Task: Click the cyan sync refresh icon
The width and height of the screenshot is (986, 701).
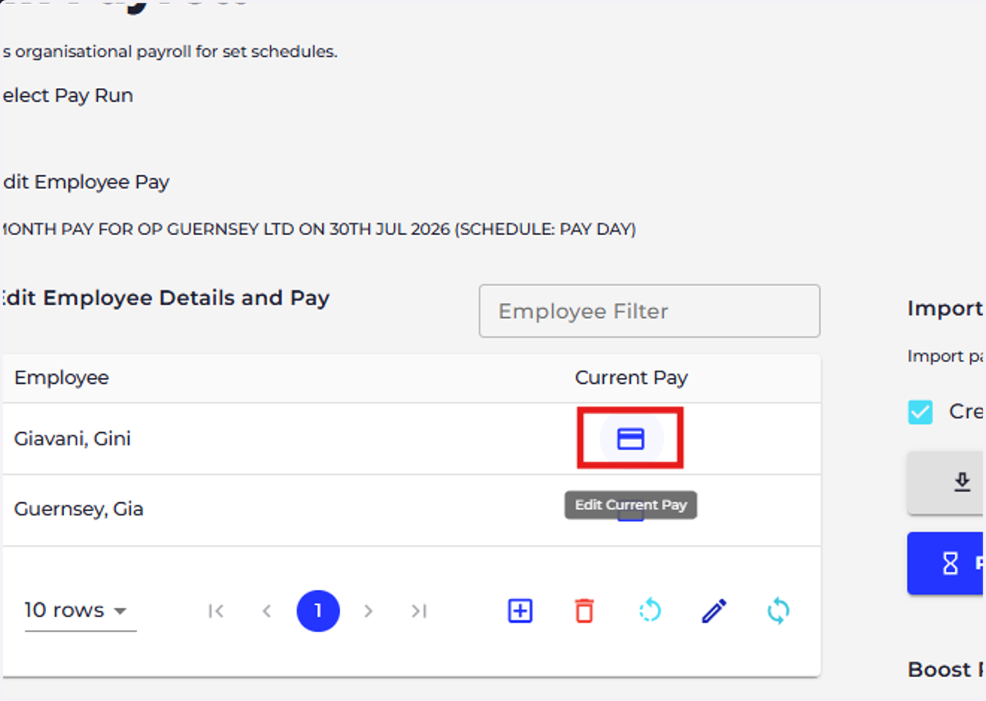Action: 778,611
